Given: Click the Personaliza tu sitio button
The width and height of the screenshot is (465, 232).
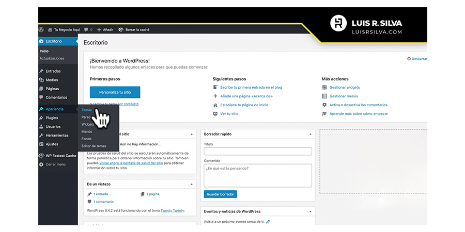Looking at the screenshot, I should pos(115,92).
